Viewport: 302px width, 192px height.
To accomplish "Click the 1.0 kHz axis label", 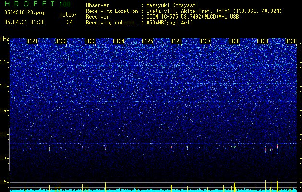I will [4, 86].
